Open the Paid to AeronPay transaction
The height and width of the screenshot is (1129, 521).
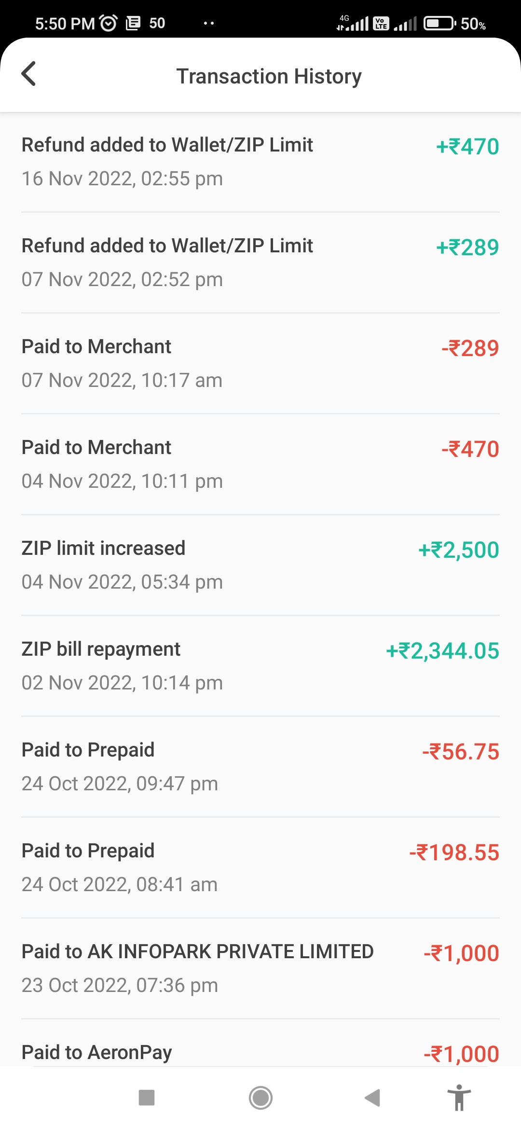260,1052
